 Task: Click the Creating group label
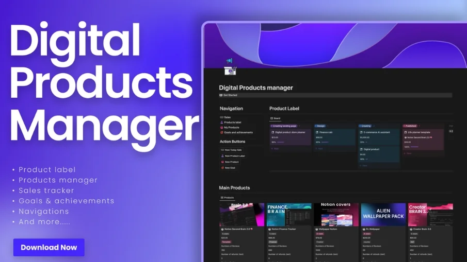coord(365,126)
